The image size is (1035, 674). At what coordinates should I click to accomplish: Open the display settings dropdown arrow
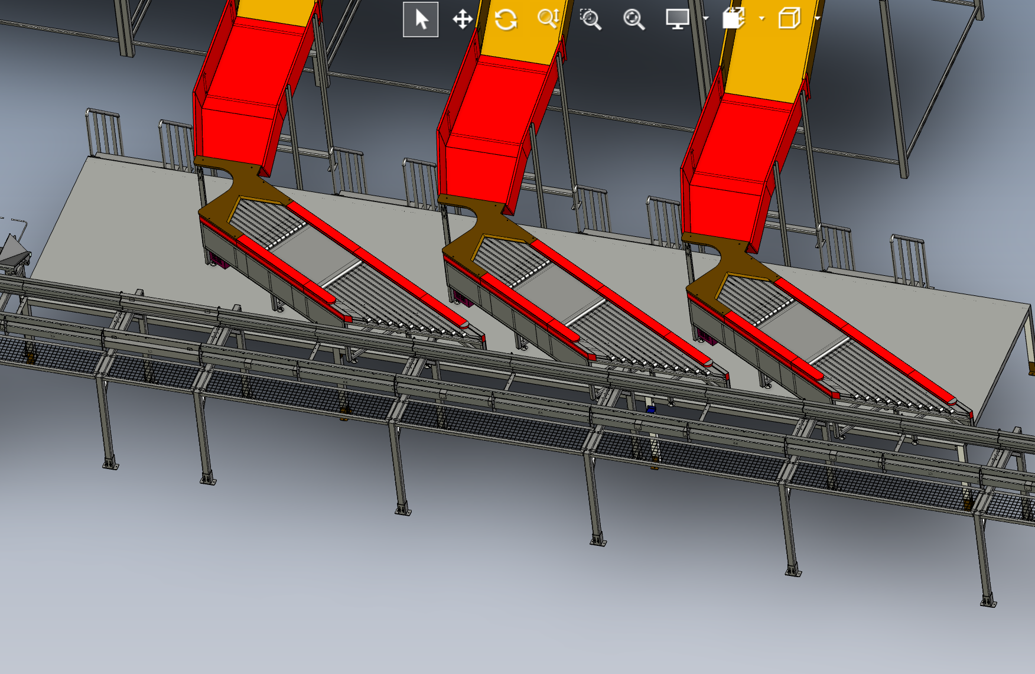point(706,19)
